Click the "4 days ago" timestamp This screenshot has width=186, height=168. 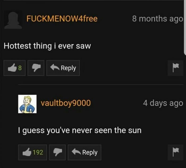tap(163, 103)
